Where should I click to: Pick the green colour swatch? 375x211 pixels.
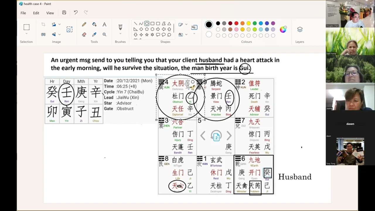tap(255, 23)
